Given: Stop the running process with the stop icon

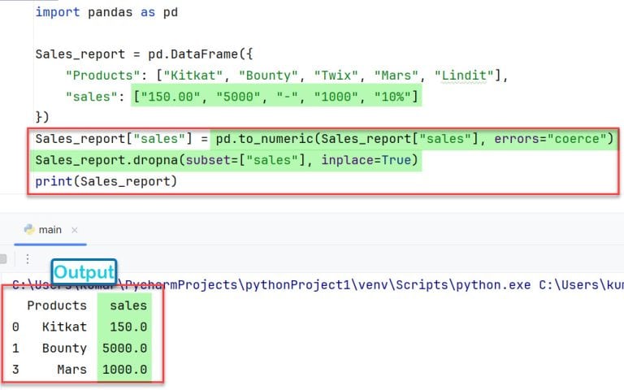Looking at the screenshot, I should [x=3, y=259].
